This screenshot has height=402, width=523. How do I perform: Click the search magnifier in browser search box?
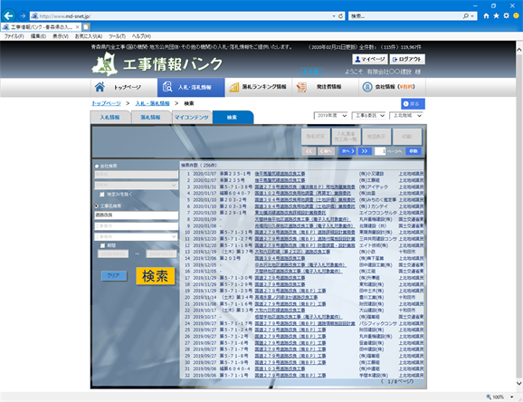coord(466,16)
